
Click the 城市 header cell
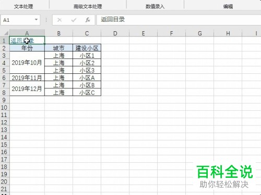(x=59, y=48)
